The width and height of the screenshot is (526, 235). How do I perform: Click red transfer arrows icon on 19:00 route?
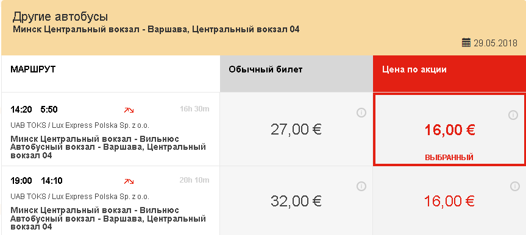pos(129,181)
